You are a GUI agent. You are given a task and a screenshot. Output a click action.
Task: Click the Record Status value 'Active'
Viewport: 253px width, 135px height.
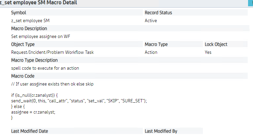(151, 21)
